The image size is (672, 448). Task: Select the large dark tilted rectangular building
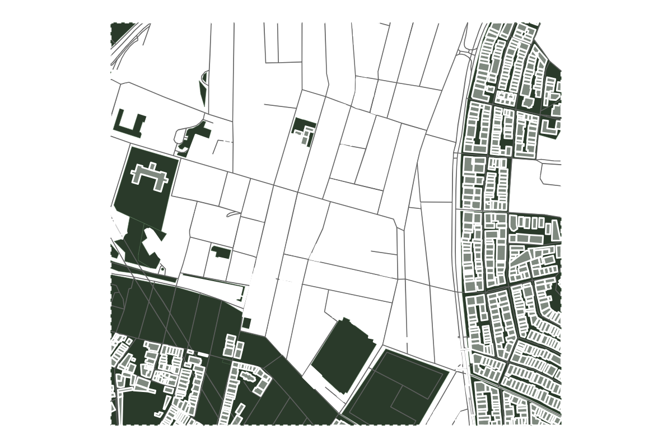click(343, 356)
